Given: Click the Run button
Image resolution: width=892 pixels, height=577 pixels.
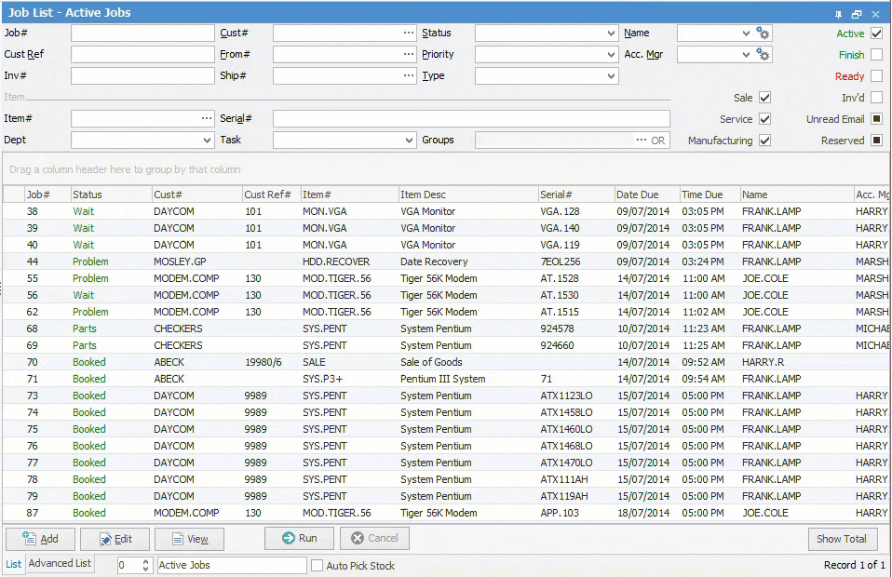Looking at the screenshot, I should point(299,539).
